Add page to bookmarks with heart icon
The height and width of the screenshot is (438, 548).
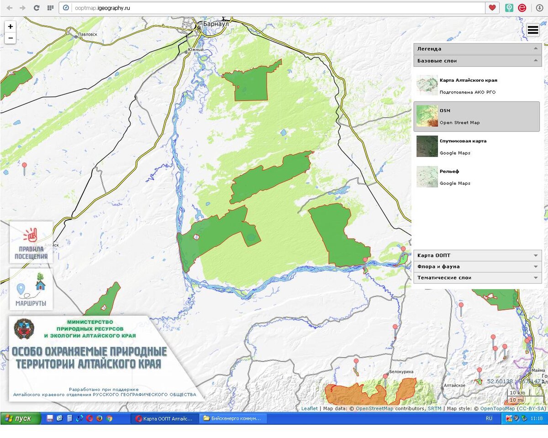(492, 8)
